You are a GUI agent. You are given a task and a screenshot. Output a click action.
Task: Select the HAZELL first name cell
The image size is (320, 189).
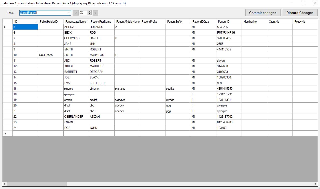coord(102,38)
